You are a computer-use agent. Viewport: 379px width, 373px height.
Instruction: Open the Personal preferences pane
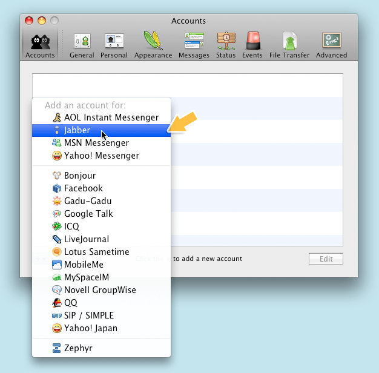point(114,45)
